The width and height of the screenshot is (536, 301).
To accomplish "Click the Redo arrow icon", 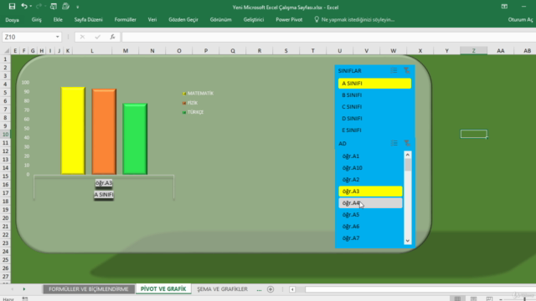I will 39,6.
